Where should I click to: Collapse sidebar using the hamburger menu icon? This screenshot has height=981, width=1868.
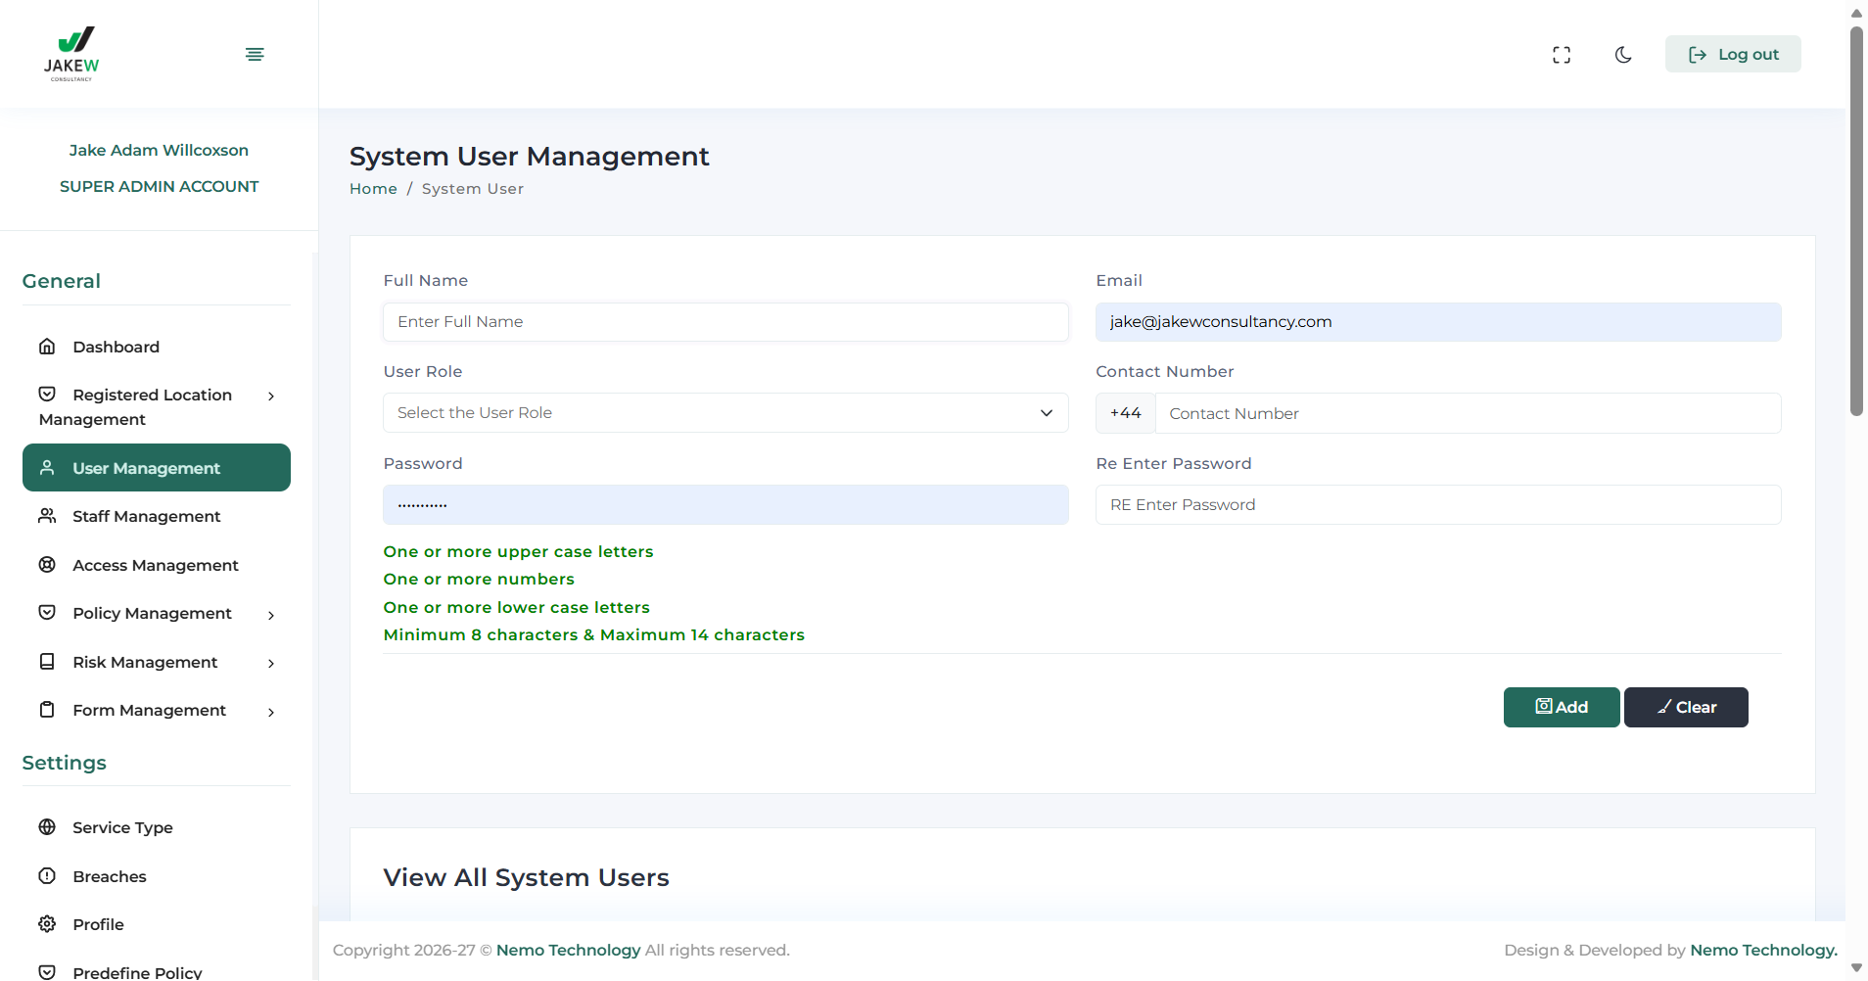click(x=255, y=54)
